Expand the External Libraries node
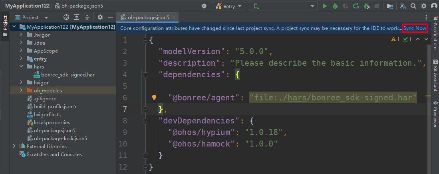Image resolution: width=439 pixels, height=174 pixels. [14, 146]
